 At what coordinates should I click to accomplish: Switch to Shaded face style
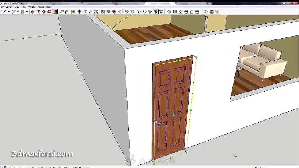[x=150, y=12]
